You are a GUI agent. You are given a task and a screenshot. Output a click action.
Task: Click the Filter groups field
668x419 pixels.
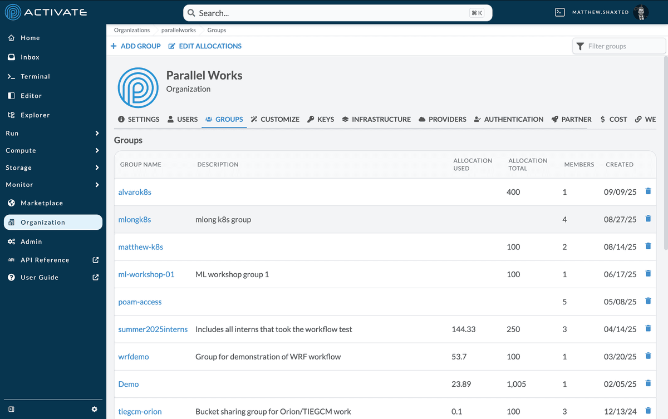point(618,46)
